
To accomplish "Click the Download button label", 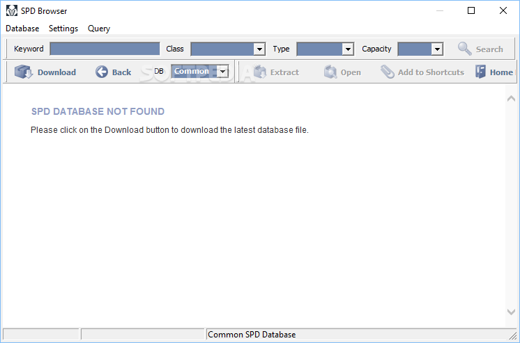I will pos(56,72).
